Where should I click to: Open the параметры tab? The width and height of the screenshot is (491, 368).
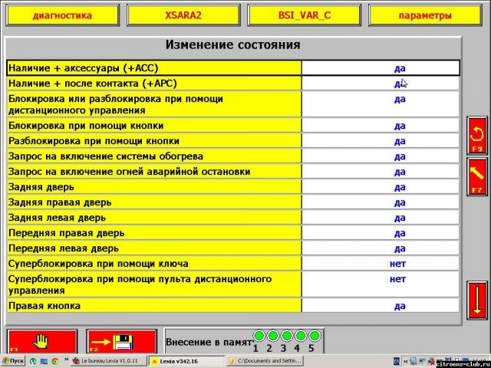[425, 15]
